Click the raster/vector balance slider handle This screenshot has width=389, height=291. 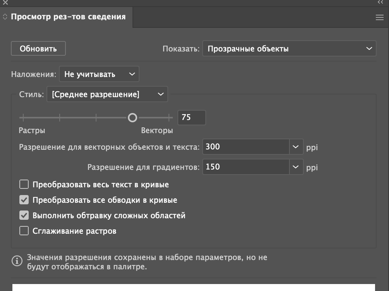pyautogui.click(x=133, y=117)
